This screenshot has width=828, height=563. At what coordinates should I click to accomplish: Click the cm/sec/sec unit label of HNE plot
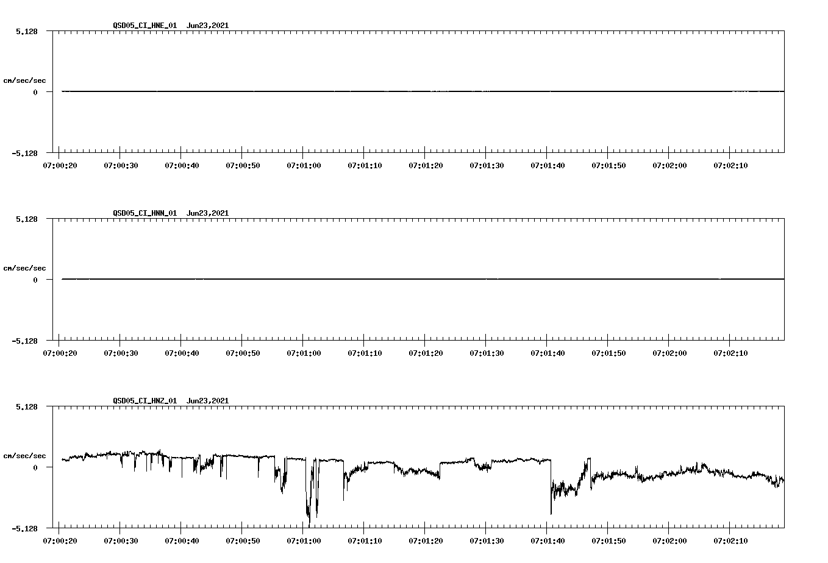(x=24, y=80)
